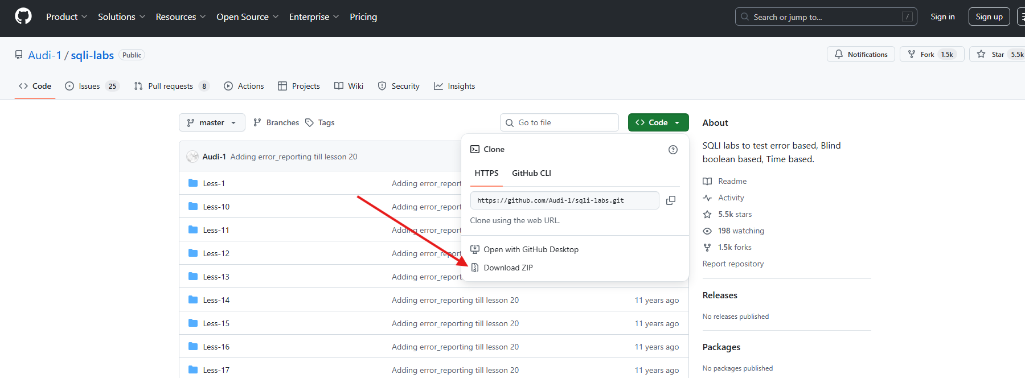Click the Pricing link

pos(363,17)
